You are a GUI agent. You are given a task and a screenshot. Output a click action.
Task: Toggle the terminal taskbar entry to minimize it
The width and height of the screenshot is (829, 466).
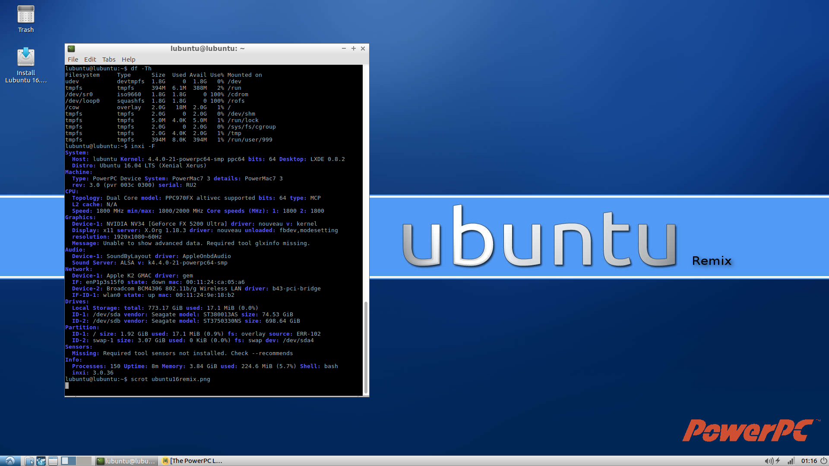coord(125,461)
